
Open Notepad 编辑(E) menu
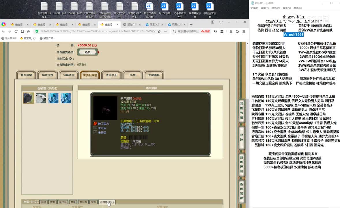click(265, 8)
